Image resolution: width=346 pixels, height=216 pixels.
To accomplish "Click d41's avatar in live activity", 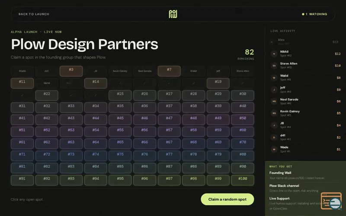I will point(274,137).
